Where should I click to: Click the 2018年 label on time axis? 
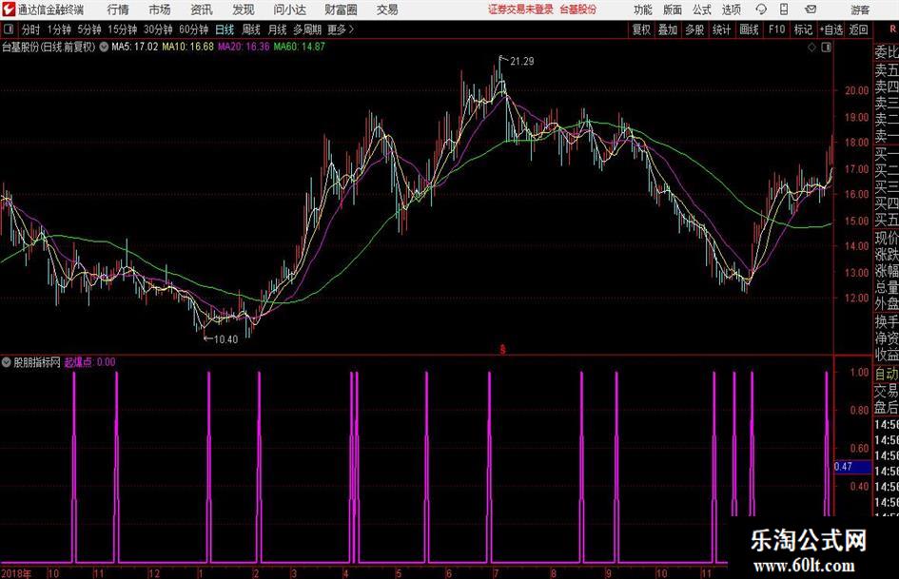[x=16, y=573]
